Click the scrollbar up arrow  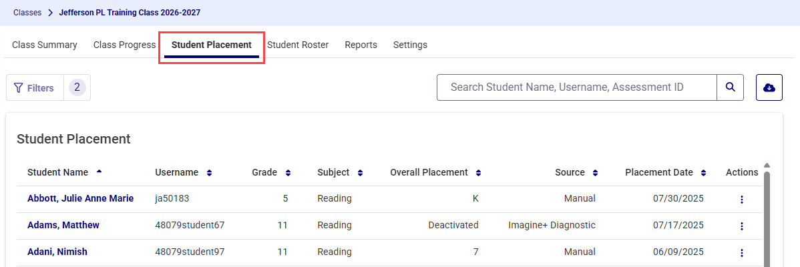click(767, 165)
